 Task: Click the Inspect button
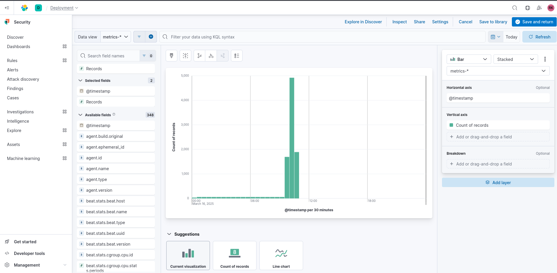(399, 22)
